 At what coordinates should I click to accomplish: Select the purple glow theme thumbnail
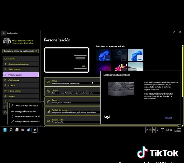(x=103, y=67)
